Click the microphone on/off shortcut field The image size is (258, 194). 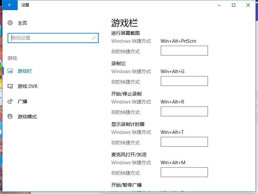184,172
